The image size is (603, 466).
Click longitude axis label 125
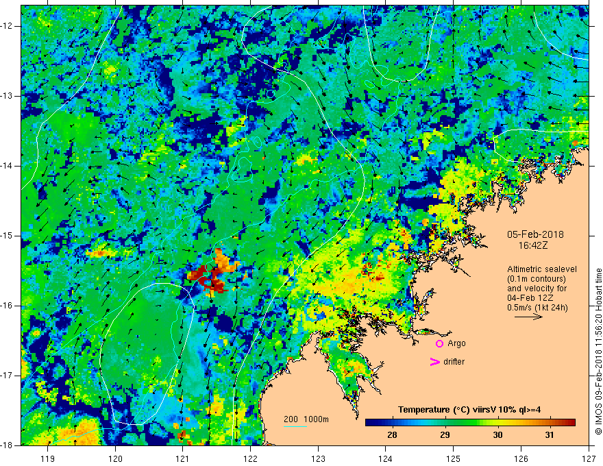[453, 458]
